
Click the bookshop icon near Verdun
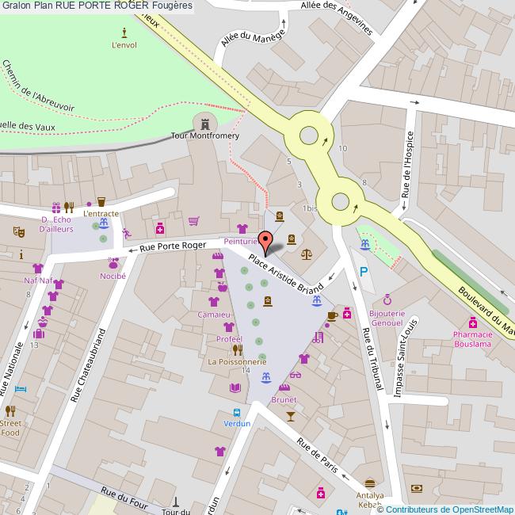click(235, 387)
